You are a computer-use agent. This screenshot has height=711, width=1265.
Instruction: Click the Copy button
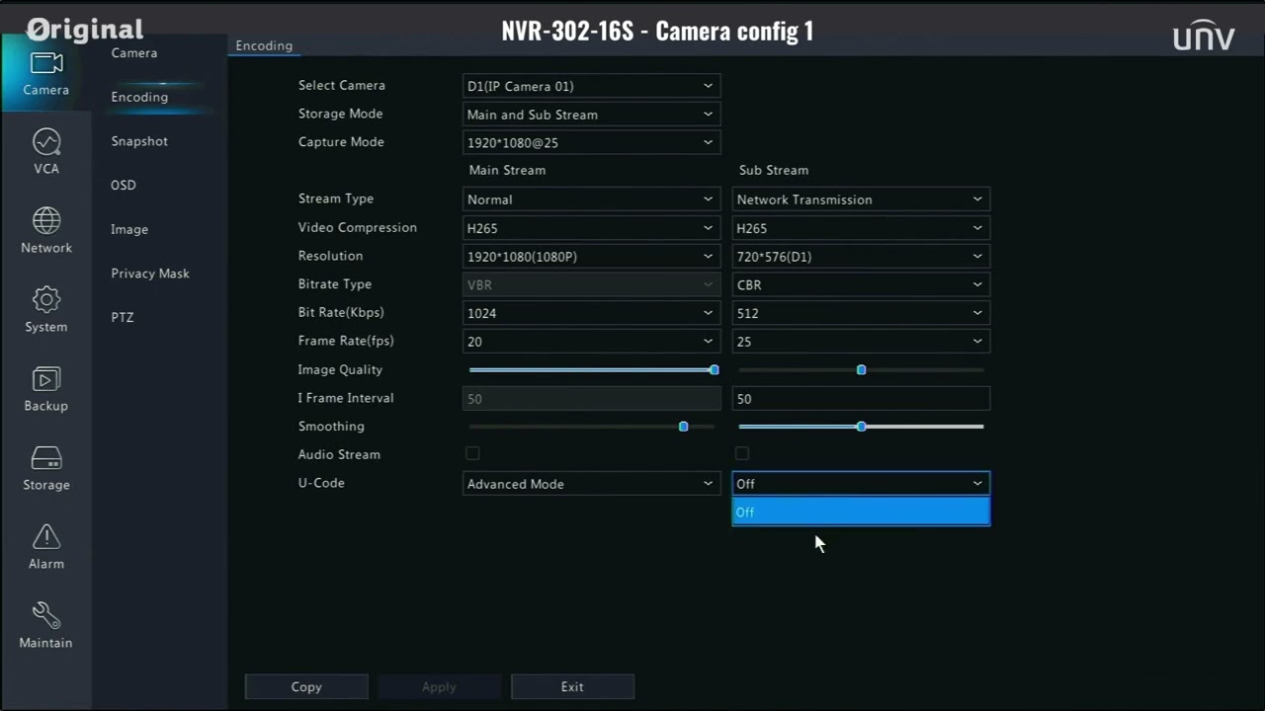click(306, 687)
